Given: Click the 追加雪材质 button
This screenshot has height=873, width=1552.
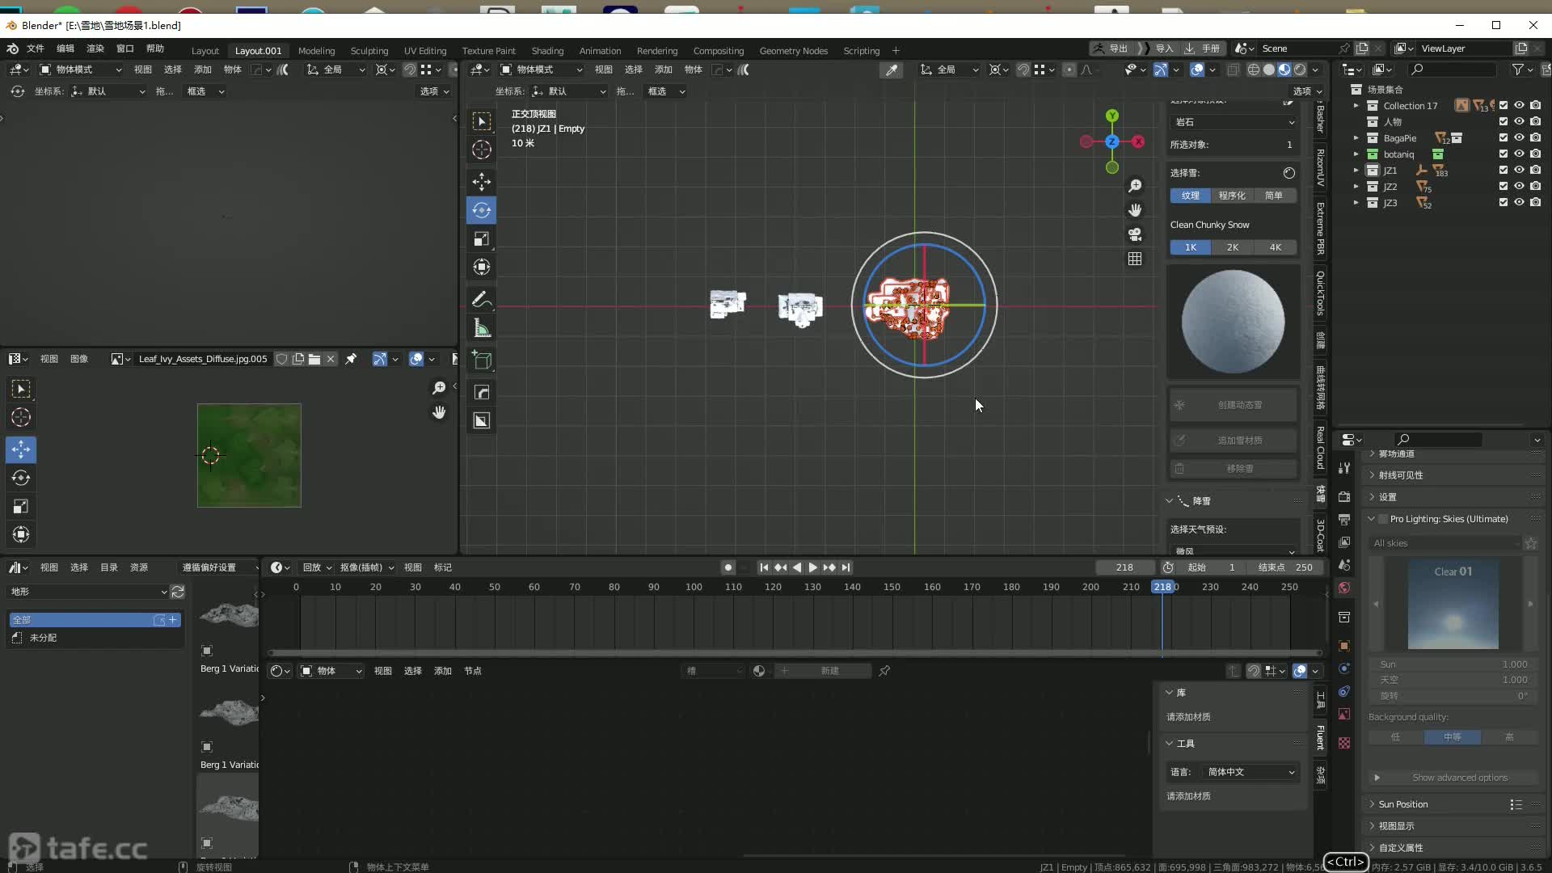Looking at the screenshot, I should click(1234, 441).
